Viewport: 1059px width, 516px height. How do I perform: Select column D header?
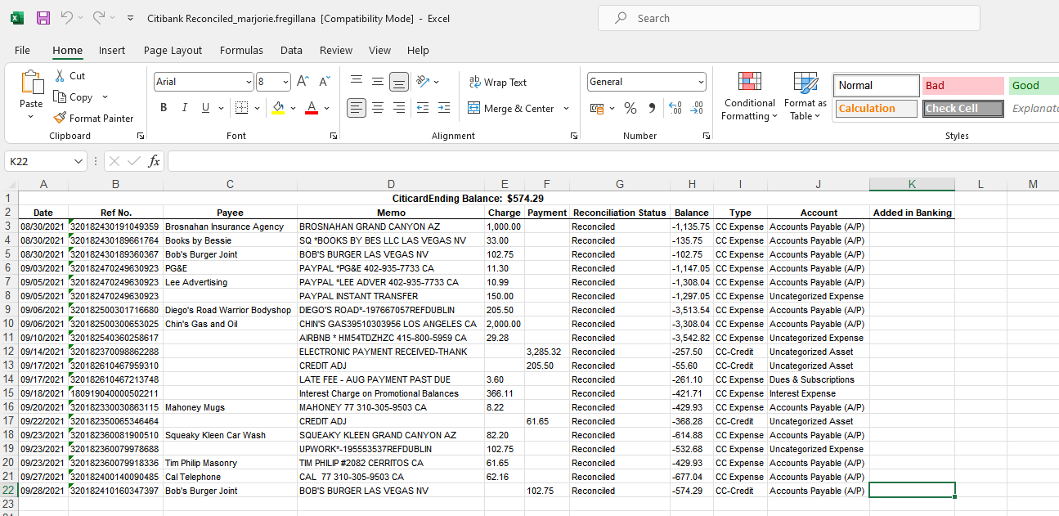pos(391,184)
